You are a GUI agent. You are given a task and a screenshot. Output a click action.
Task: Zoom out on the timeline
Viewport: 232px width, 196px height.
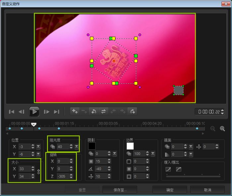tap(213, 129)
